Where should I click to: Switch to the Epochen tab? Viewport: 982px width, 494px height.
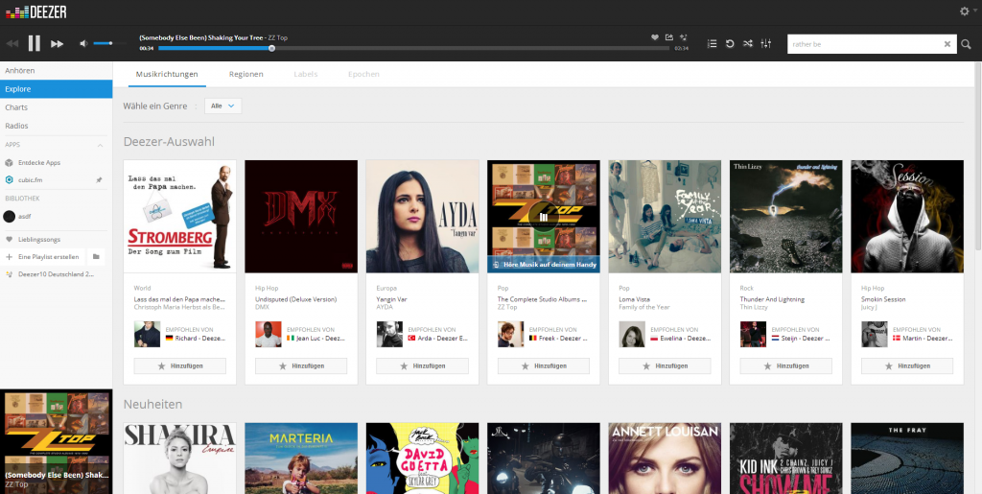(x=363, y=74)
